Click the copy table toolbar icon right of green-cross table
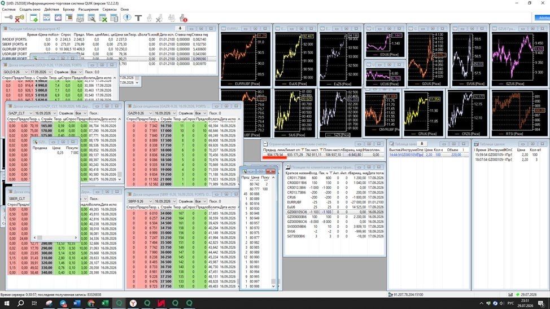The width and height of the screenshot is (550, 309). 114,18
